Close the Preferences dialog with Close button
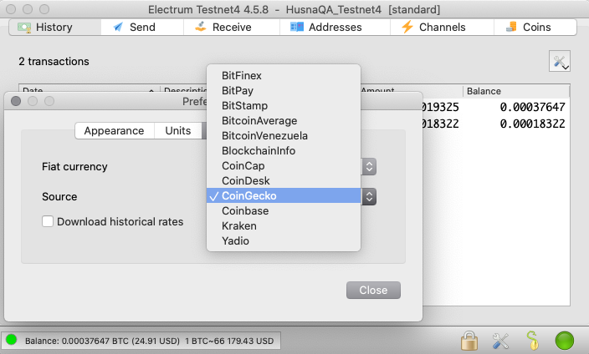 click(373, 291)
